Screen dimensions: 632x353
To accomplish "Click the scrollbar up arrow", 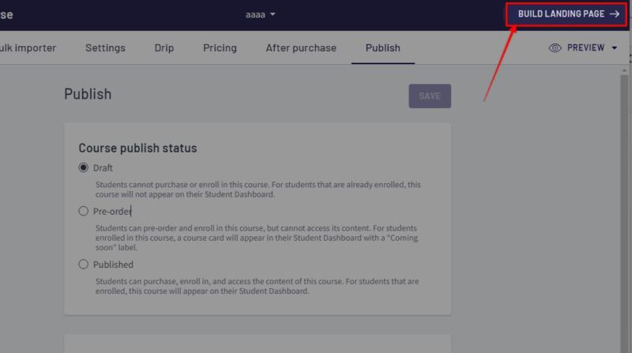I will [624, 70].
